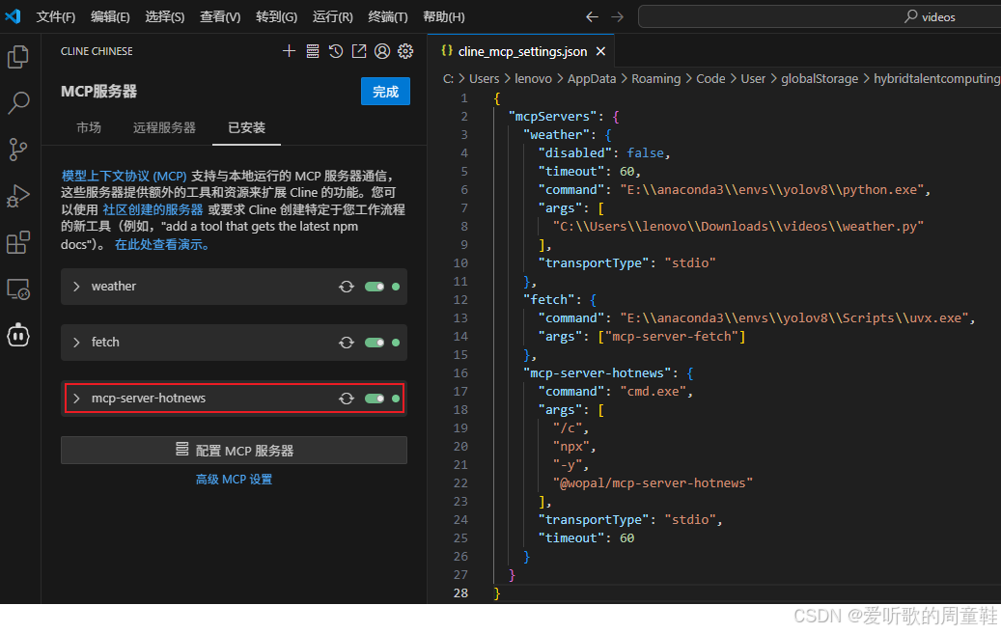Click the Users breadcrumb segment

(x=484, y=78)
